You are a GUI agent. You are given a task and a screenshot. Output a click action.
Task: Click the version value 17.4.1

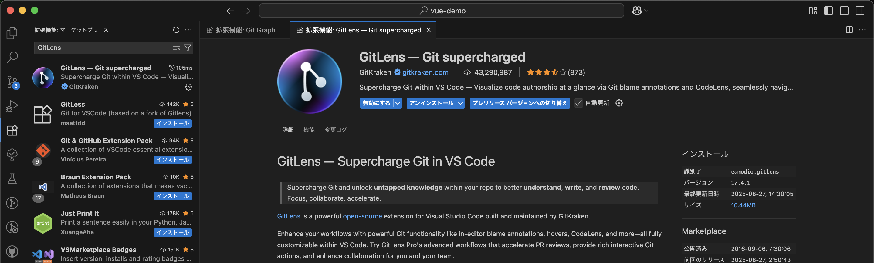tap(740, 183)
